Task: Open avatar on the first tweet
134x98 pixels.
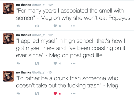Action: pyautogui.click(x=8, y=8)
